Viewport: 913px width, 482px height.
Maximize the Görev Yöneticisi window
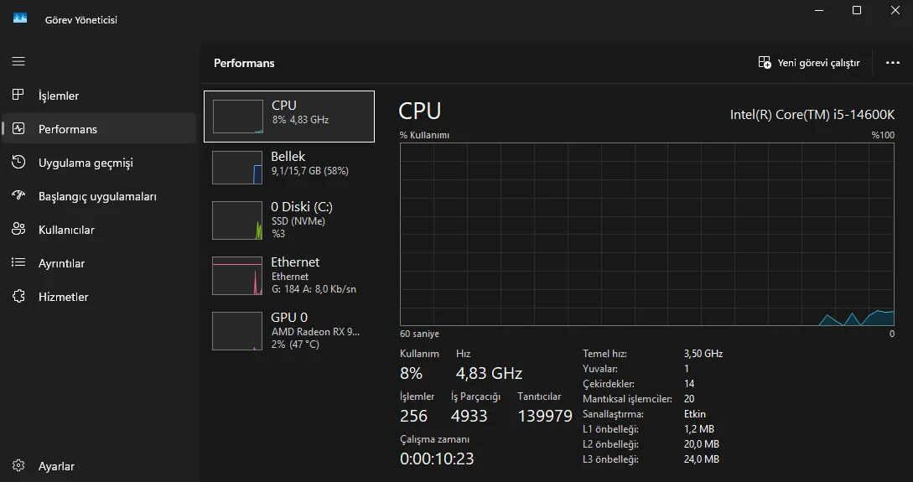tap(857, 10)
